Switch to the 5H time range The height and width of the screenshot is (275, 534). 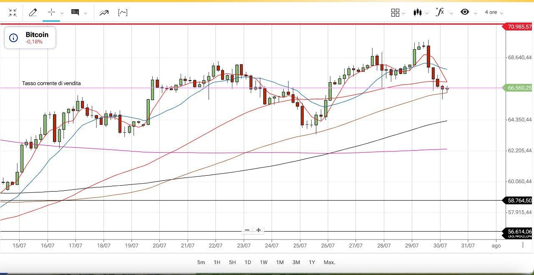tap(232, 262)
